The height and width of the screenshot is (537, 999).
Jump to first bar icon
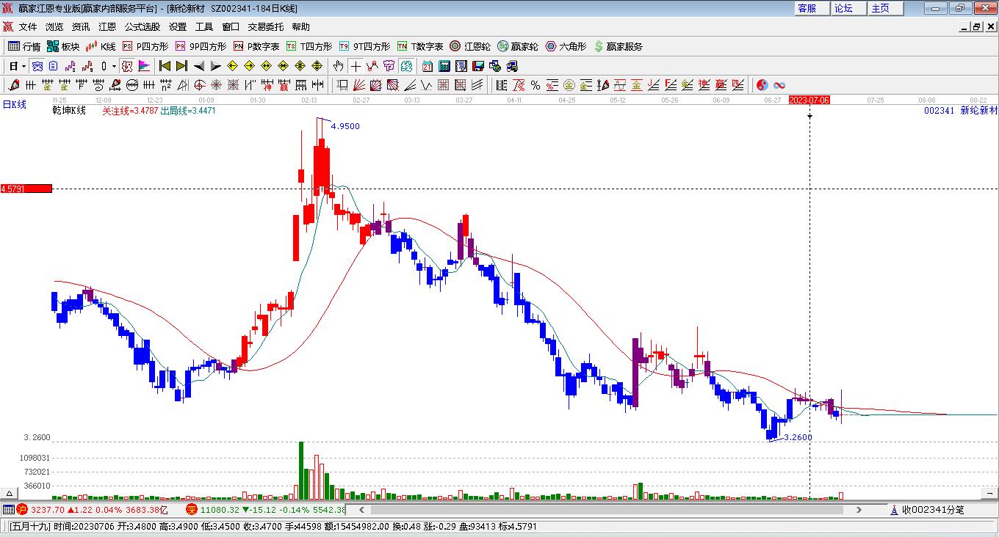(x=165, y=66)
